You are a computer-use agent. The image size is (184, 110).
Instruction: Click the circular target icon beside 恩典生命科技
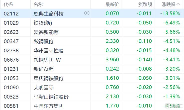click(x=87, y=13)
